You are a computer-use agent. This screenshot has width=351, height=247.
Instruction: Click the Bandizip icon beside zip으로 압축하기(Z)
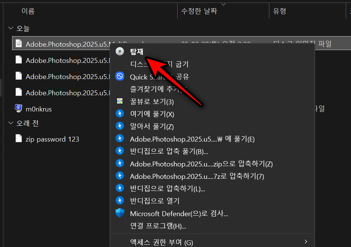[120, 163]
